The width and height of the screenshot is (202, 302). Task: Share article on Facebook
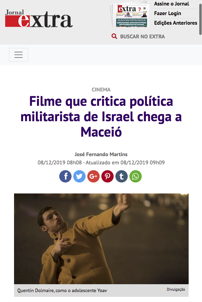click(65, 176)
